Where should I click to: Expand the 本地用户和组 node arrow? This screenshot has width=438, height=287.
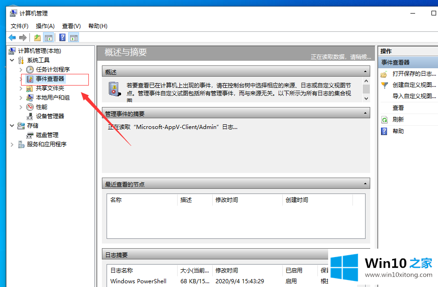coord(21,98)
